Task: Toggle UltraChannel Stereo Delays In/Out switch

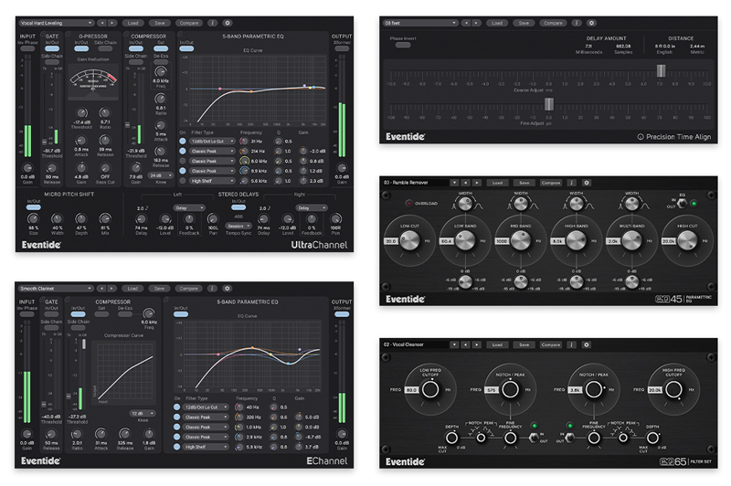Action: point(238,207)
